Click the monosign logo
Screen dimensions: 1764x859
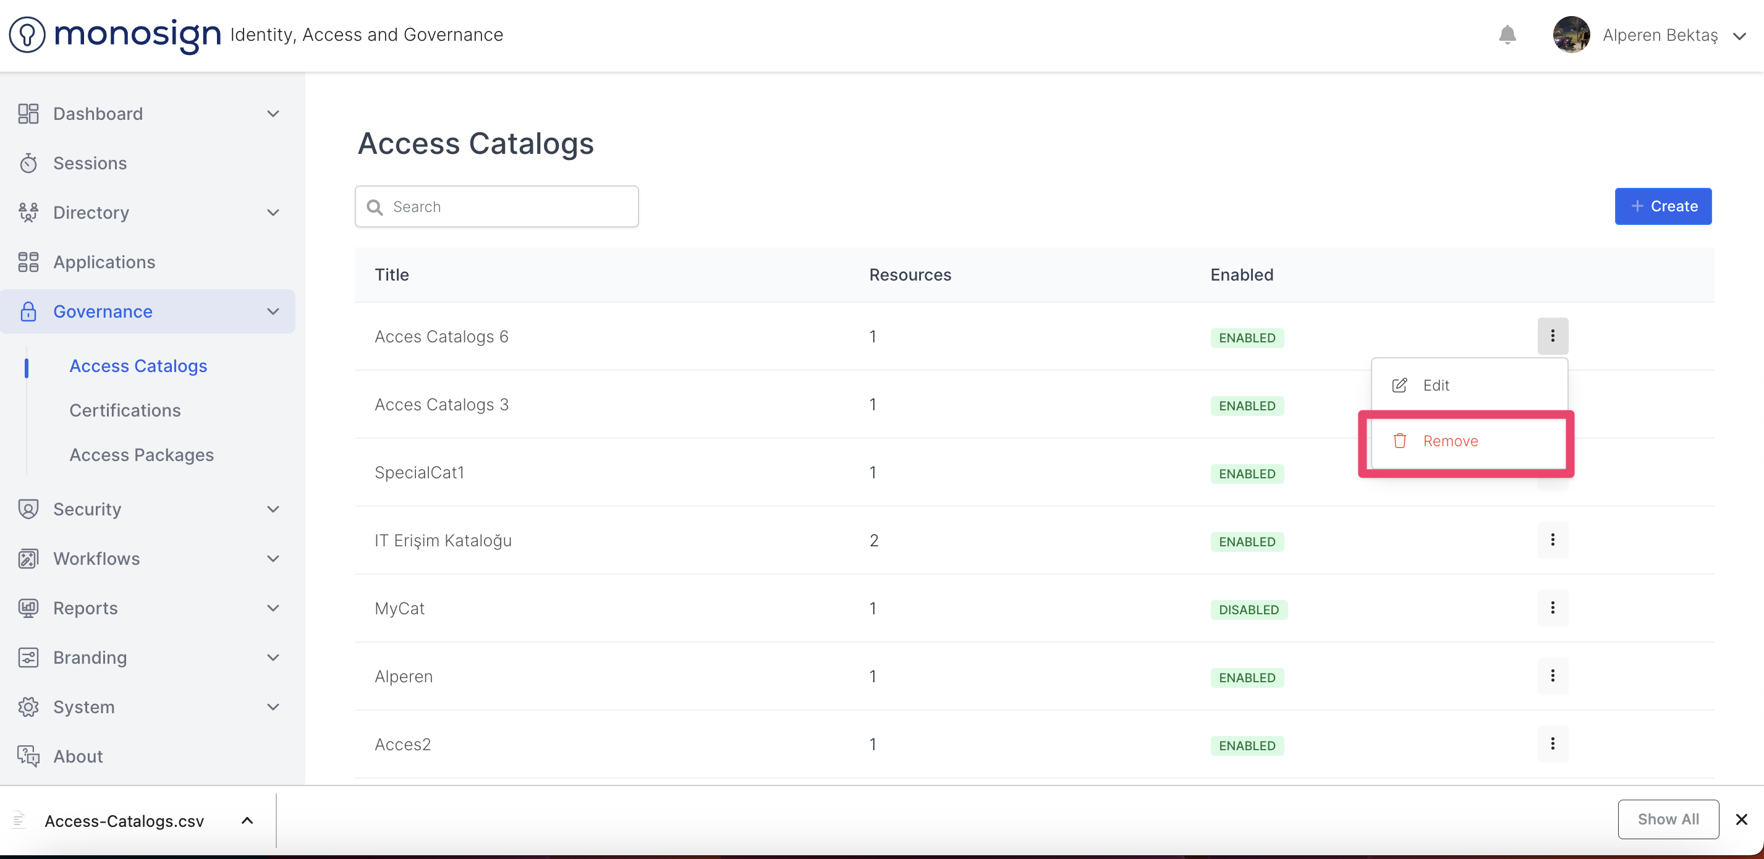[115, 34]
